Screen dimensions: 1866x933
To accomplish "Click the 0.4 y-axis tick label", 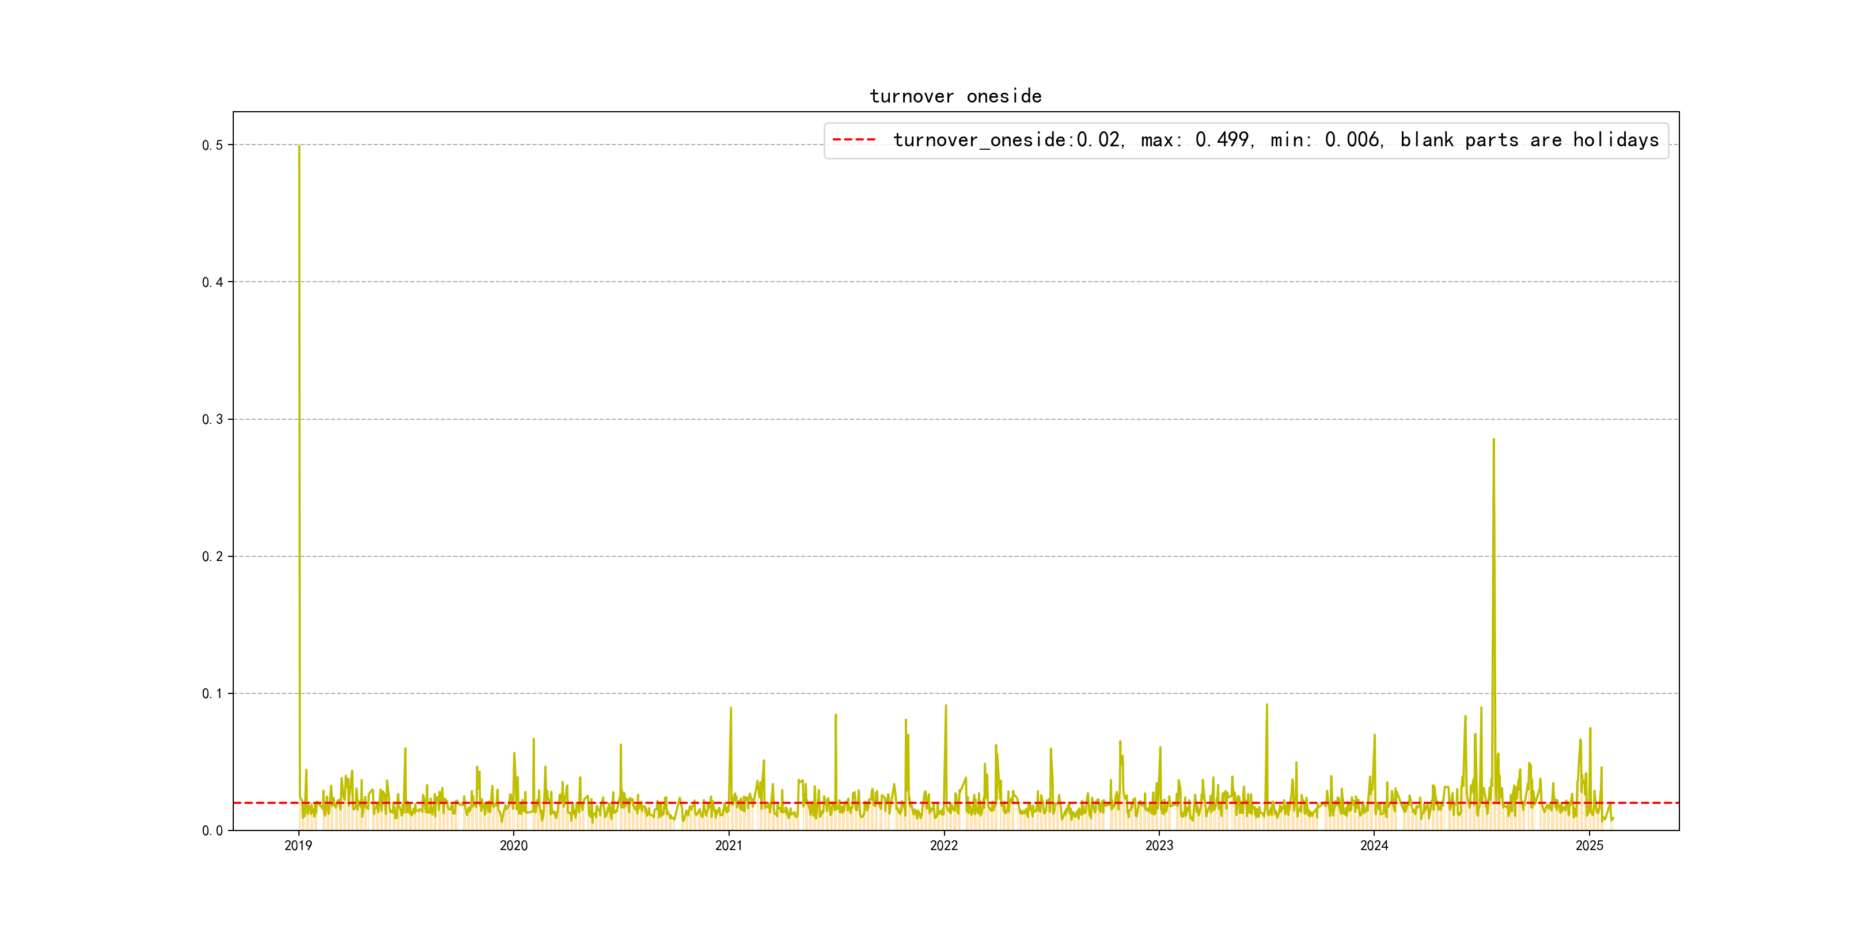I will 213,283.
